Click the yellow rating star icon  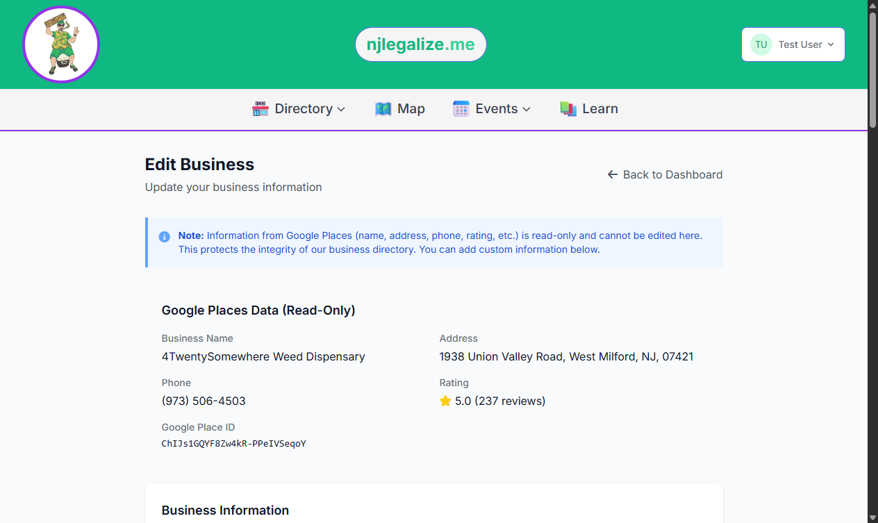click(x=445, y=401)
